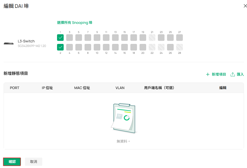Image resolution: width=247 pixels, height=168 pixels.
Task: Select port 20 on the switch panel
Action: click(143, 47)
